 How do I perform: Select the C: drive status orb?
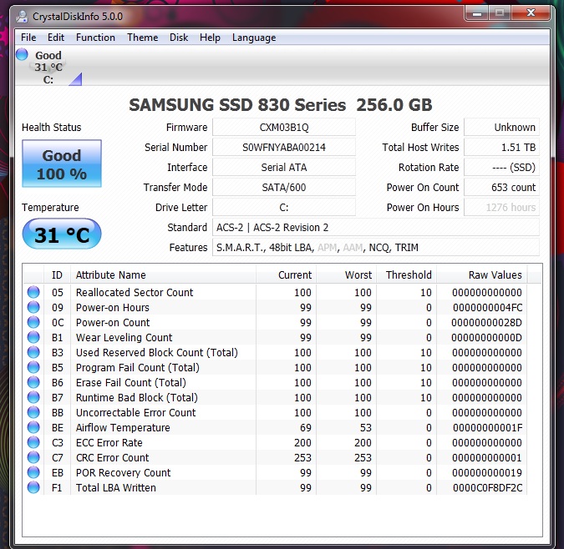coord(22,54)
